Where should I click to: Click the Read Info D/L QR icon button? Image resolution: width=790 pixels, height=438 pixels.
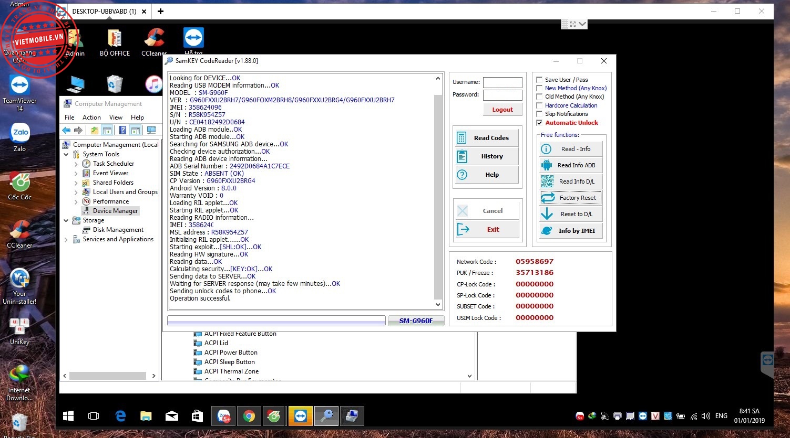pos(571,181)
